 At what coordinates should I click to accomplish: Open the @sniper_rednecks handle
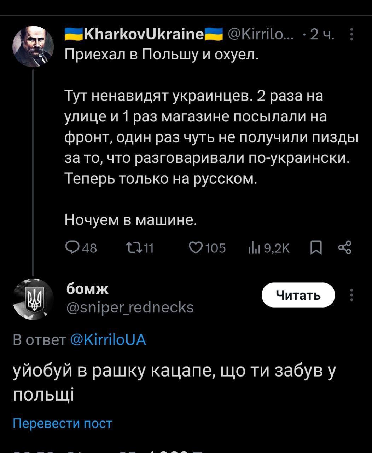point(130,307)
